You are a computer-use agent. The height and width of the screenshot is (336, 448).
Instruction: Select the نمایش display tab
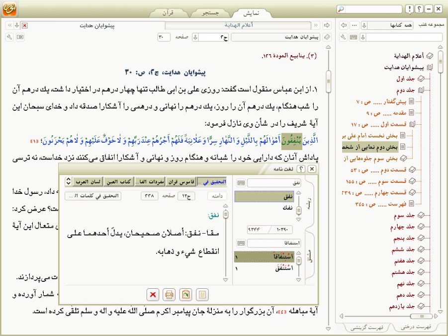252,13
